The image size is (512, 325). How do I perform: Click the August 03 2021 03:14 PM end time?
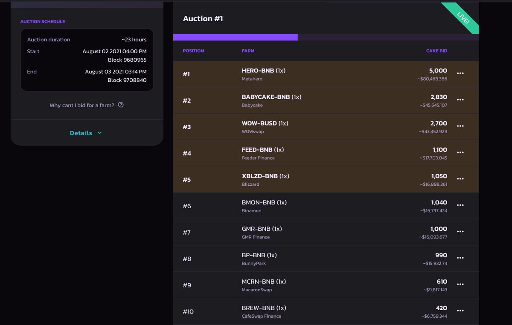(x=116, y=72)
